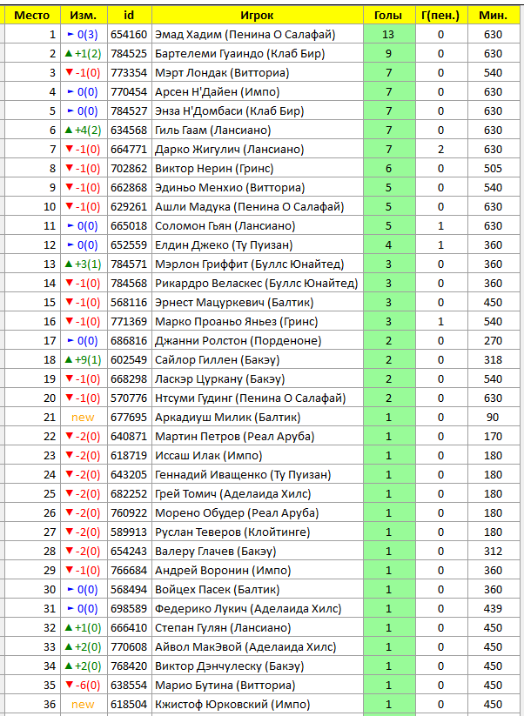
Task: Click change cell -6(0) for Марио Бутина
Action: [x=84, y=686]
